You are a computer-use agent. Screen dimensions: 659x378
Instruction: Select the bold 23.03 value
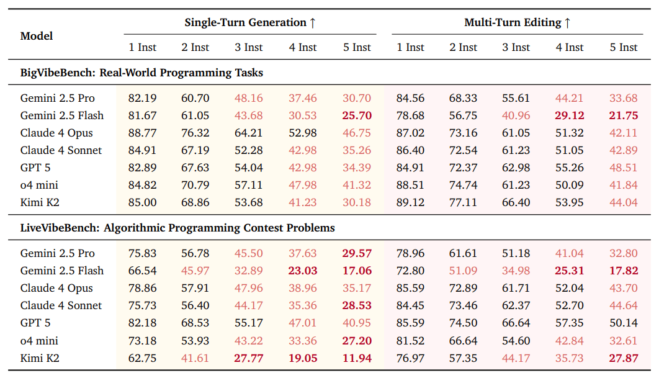(302, 271)
